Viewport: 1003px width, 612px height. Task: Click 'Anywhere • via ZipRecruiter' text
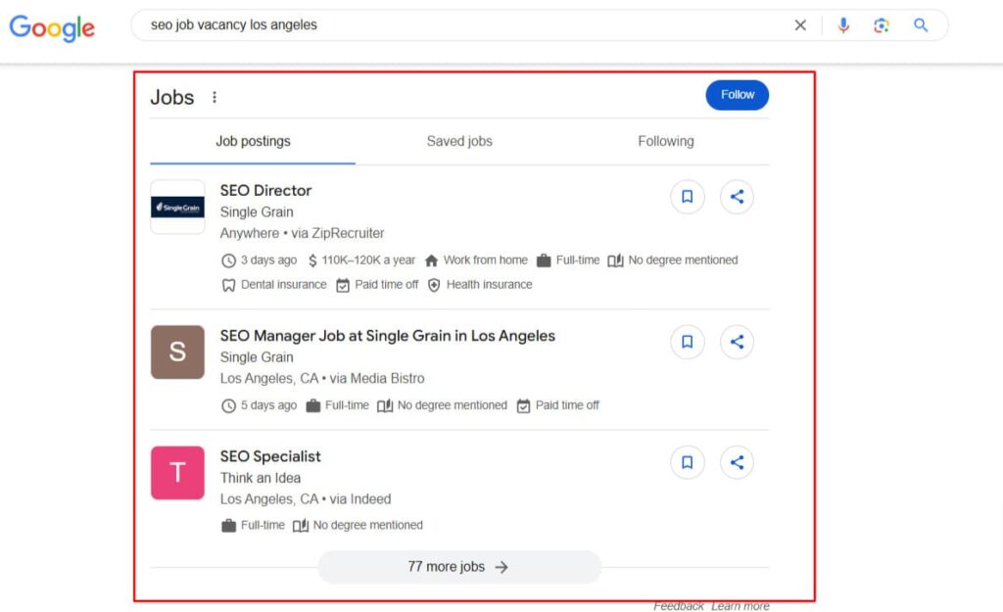tap(302, 233)
